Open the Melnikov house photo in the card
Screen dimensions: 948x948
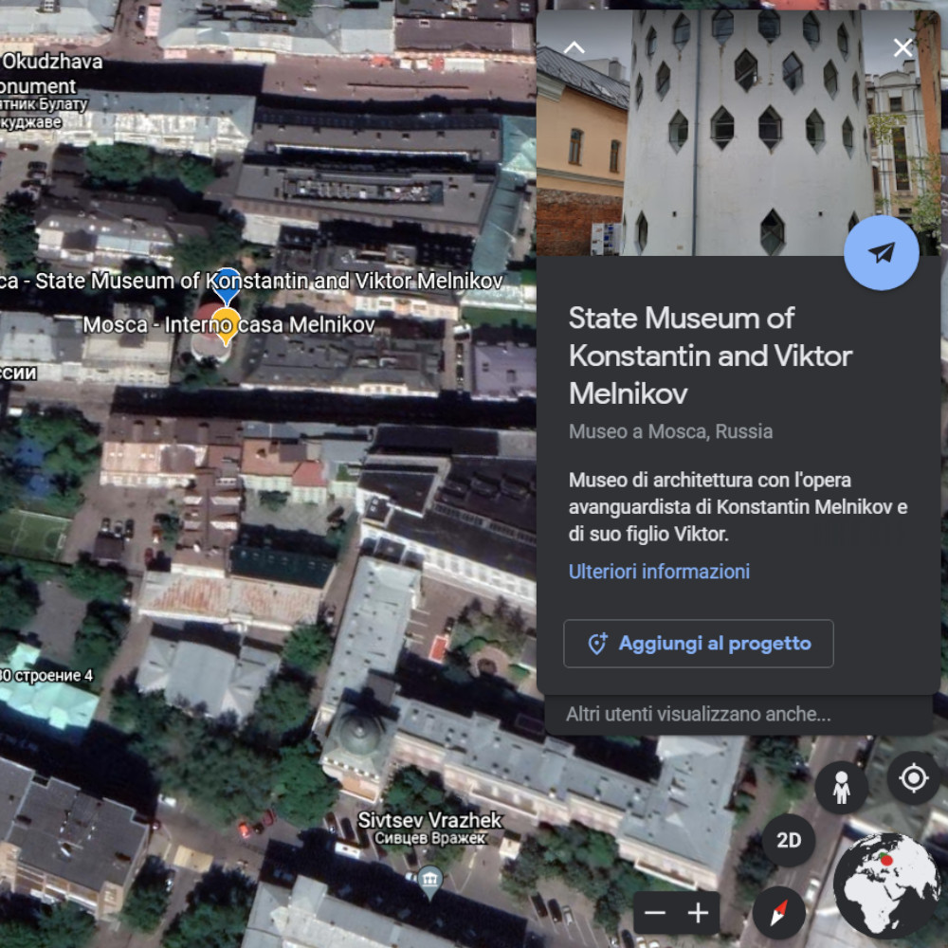tap(738, 132)
